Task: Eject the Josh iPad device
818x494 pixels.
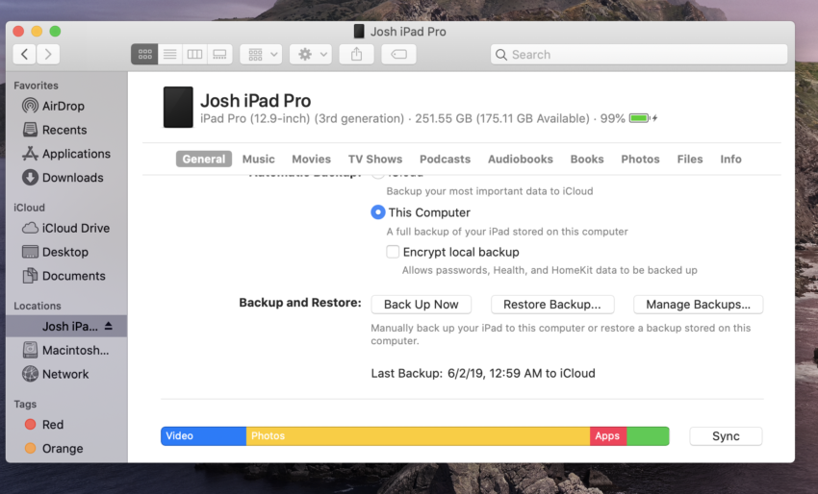Action: pyautogui.click(x=109, y=326)
